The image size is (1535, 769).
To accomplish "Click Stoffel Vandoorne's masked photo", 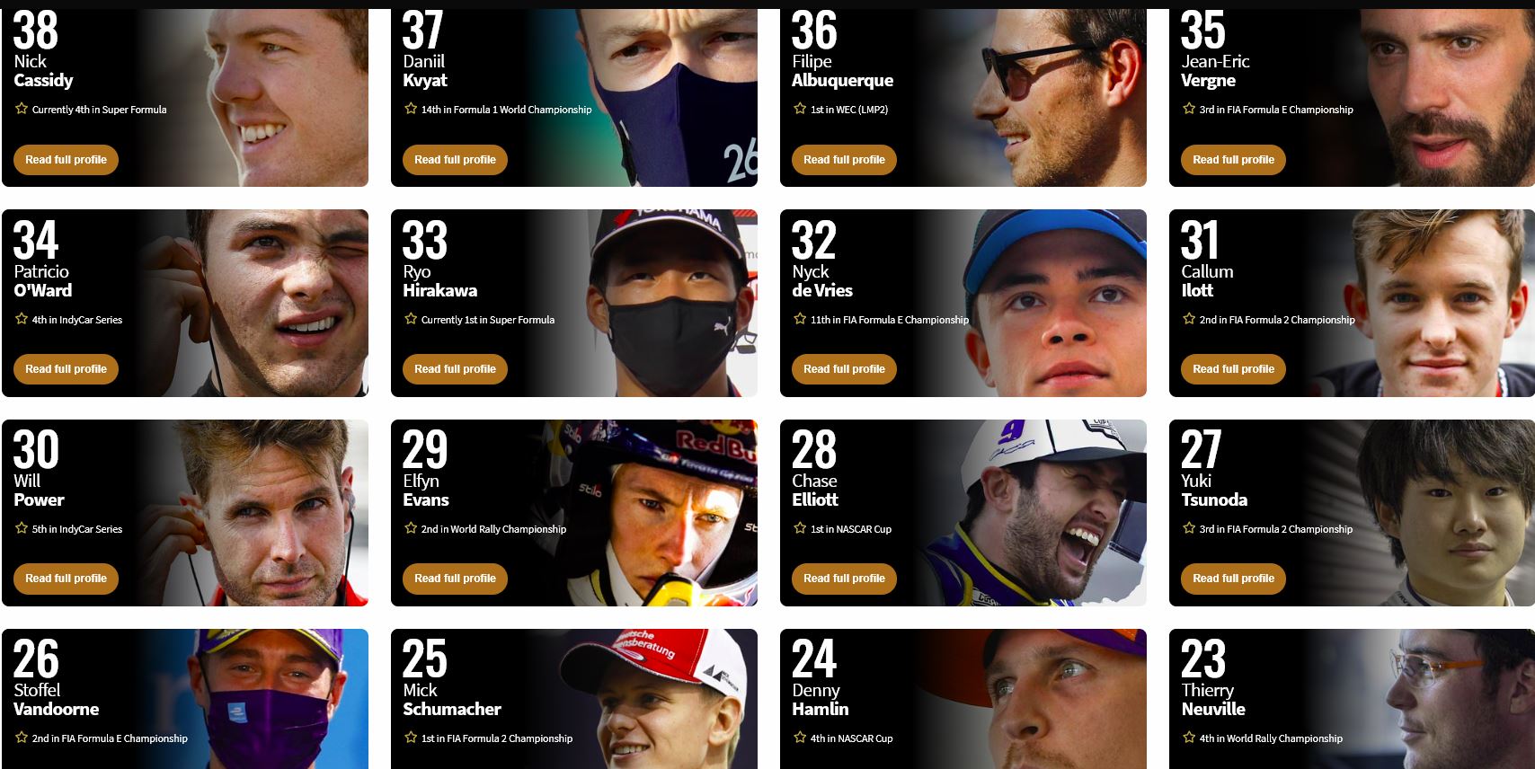I will [x=270, y=699].
